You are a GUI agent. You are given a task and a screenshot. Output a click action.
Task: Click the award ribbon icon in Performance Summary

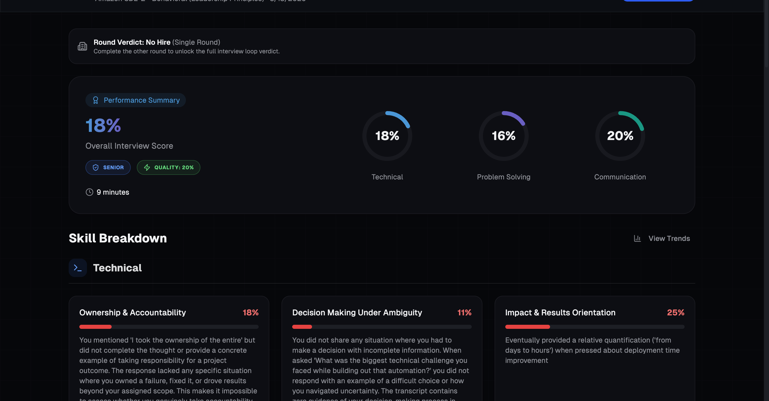96,100
